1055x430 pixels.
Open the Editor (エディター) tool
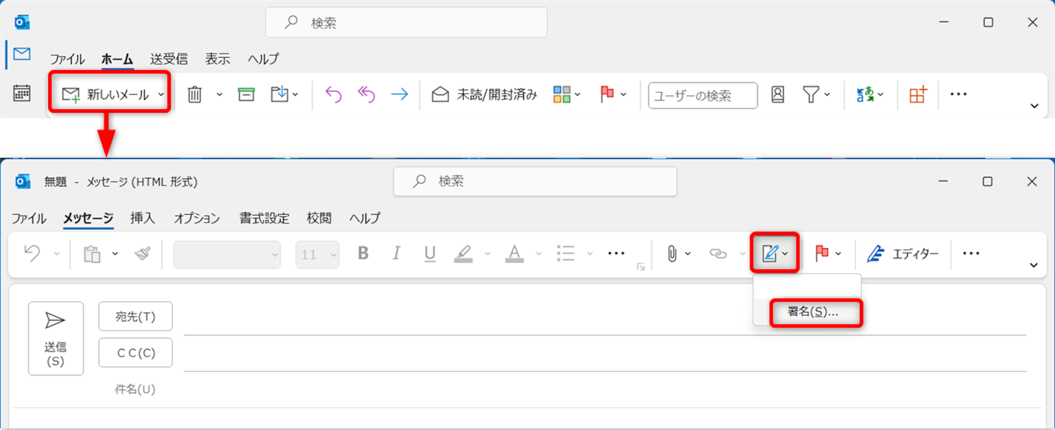tap(903, 254)
